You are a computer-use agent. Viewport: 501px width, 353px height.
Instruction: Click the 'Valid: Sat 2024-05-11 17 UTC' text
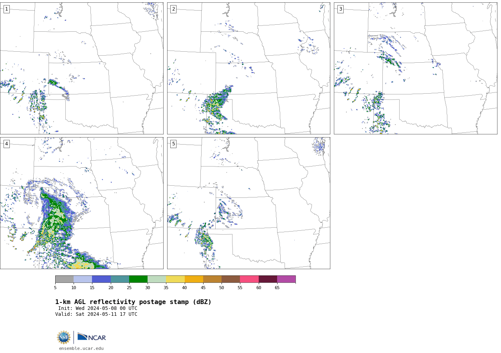click(96, 314)
